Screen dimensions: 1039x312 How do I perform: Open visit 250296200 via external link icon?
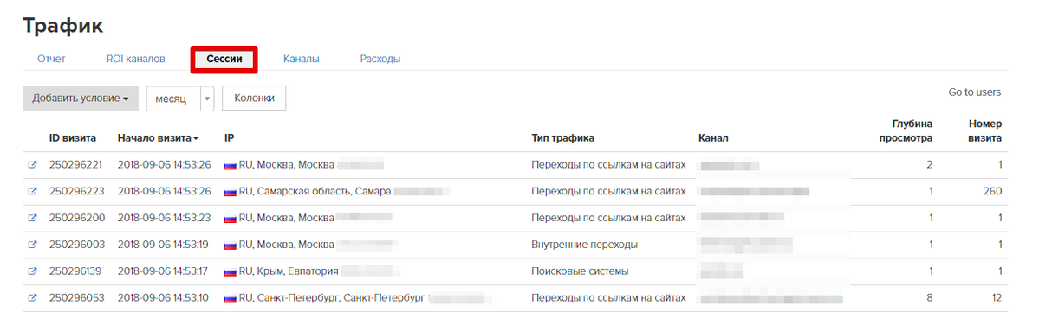pyautogui.click(x=32, y=218)
